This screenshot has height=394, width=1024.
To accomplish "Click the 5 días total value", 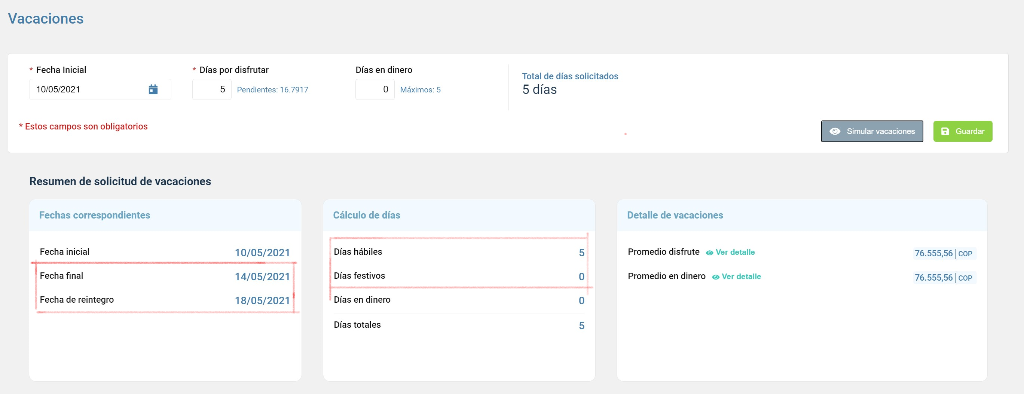I will tap(539, 89).
